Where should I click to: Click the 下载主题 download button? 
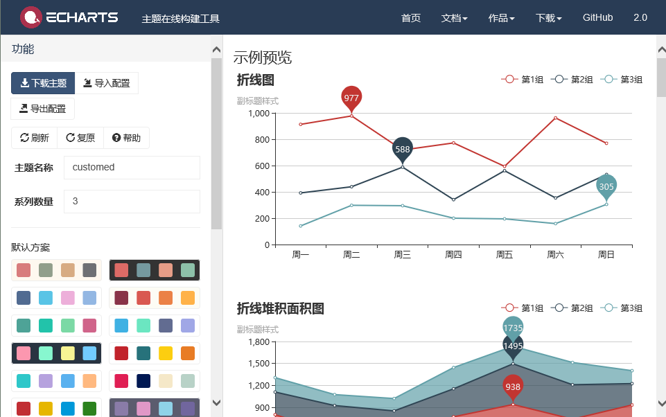43,83
